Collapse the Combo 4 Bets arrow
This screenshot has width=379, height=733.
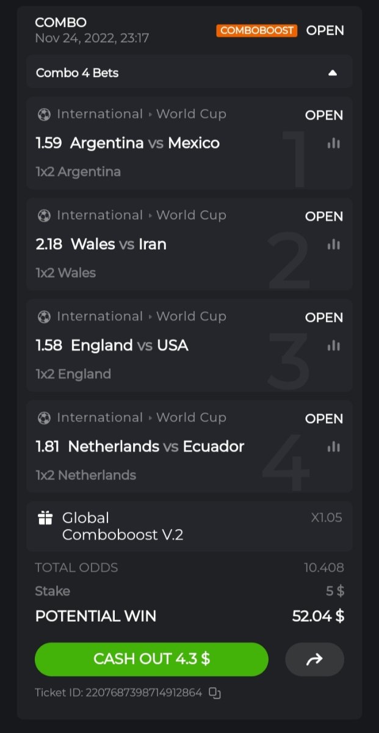click(333, 73)
